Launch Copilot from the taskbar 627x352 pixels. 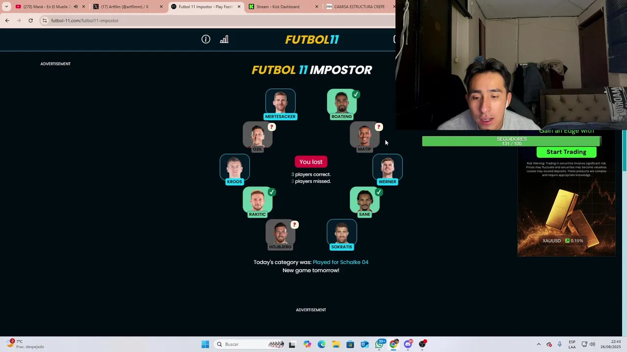click(307, 344)
